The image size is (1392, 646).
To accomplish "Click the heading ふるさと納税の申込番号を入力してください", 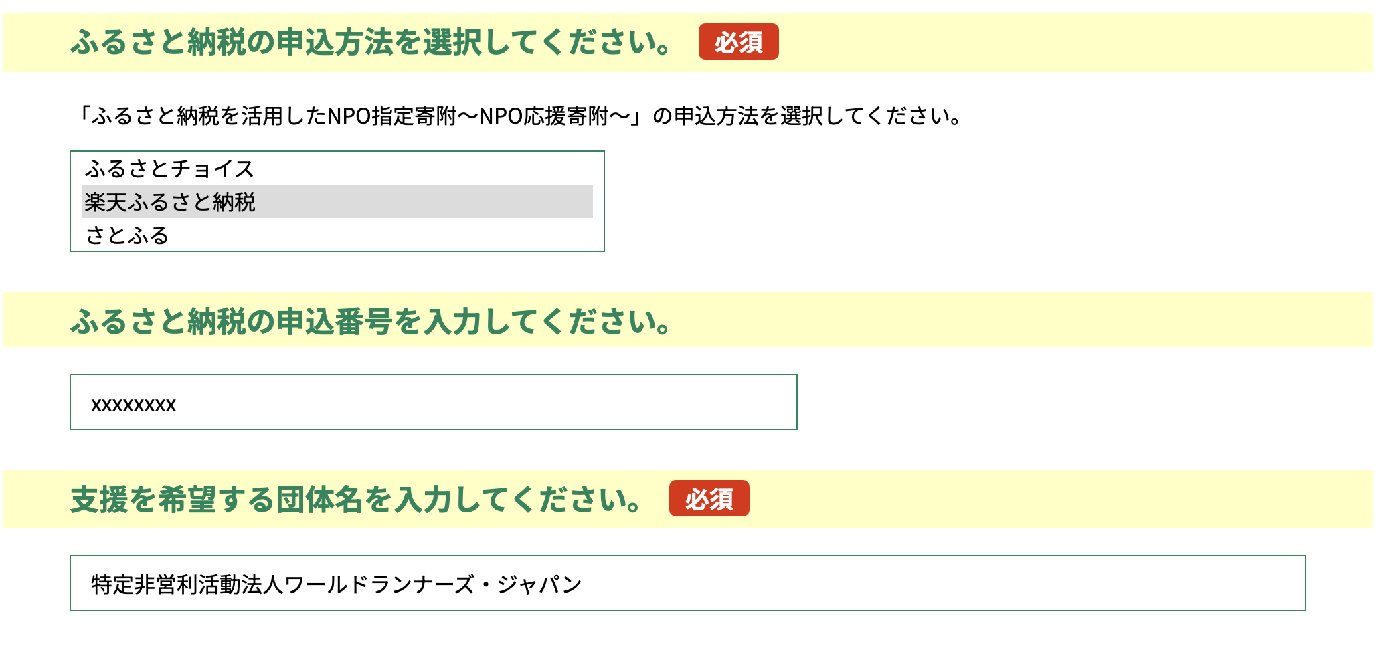I will click(370, 322).
